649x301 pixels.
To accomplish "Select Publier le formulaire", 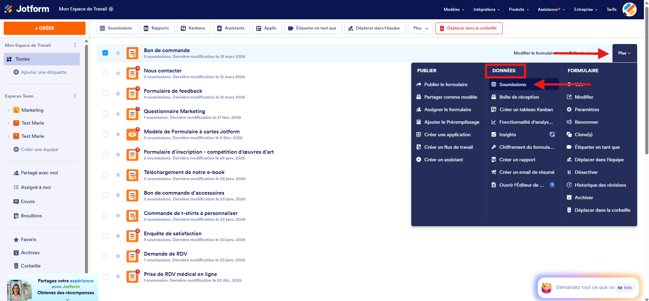I will 442,84.
